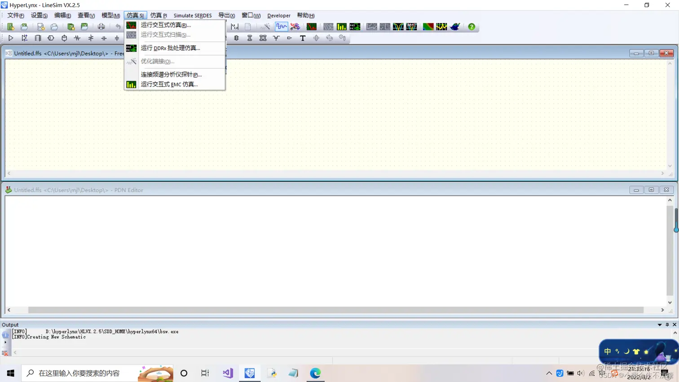The height and width of the screenshot is (382, 679).
Task: Select the coupled transmission line tool
Action: (x=263, y=38)
